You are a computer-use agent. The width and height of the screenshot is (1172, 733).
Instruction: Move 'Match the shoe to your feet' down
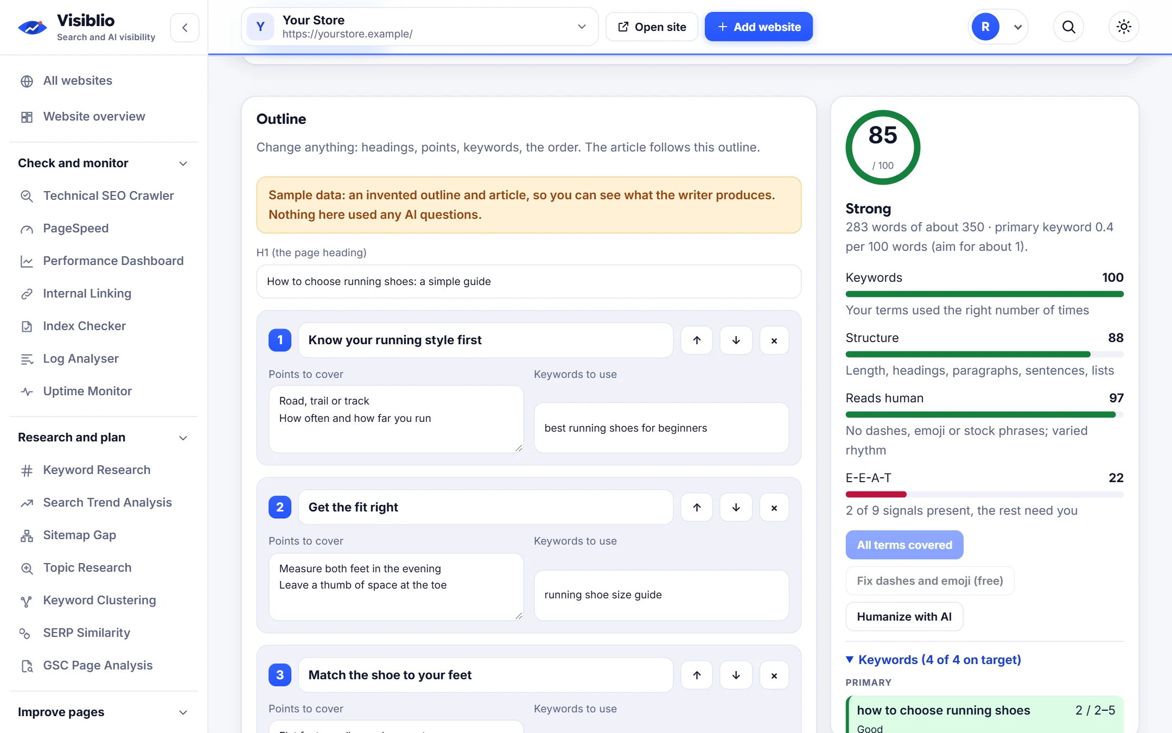pyautogui.click(x=736, y=675)
